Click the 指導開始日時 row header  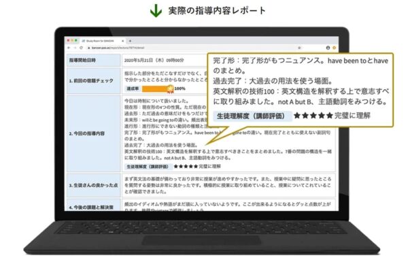coord(94,60)
